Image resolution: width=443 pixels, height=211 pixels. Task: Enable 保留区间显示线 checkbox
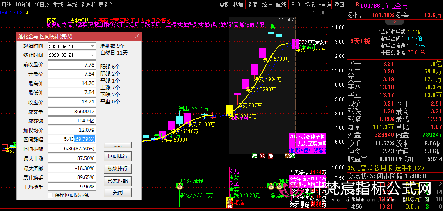pyautogui.click(x=50, y=195)
